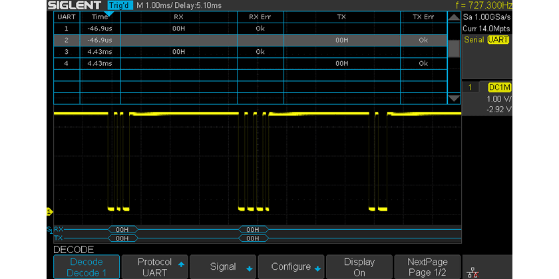Screen dimensions: 559x279
Task: Select the Decode 1 softkey
Action: click(87, 267)
